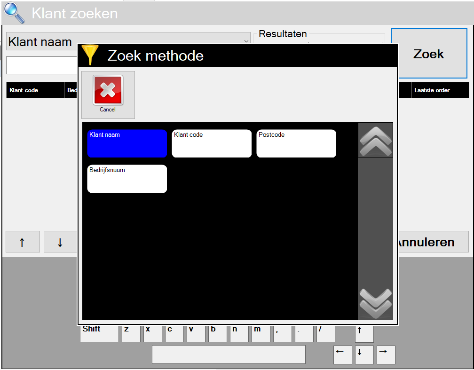The width and height of the screenshot is (474, 370).
Task: Select Klant naam search method
Action: tap(127, 143)
